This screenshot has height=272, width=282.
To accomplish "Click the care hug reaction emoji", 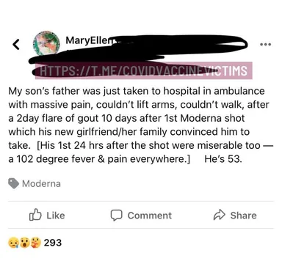I will tap(35, 243).
